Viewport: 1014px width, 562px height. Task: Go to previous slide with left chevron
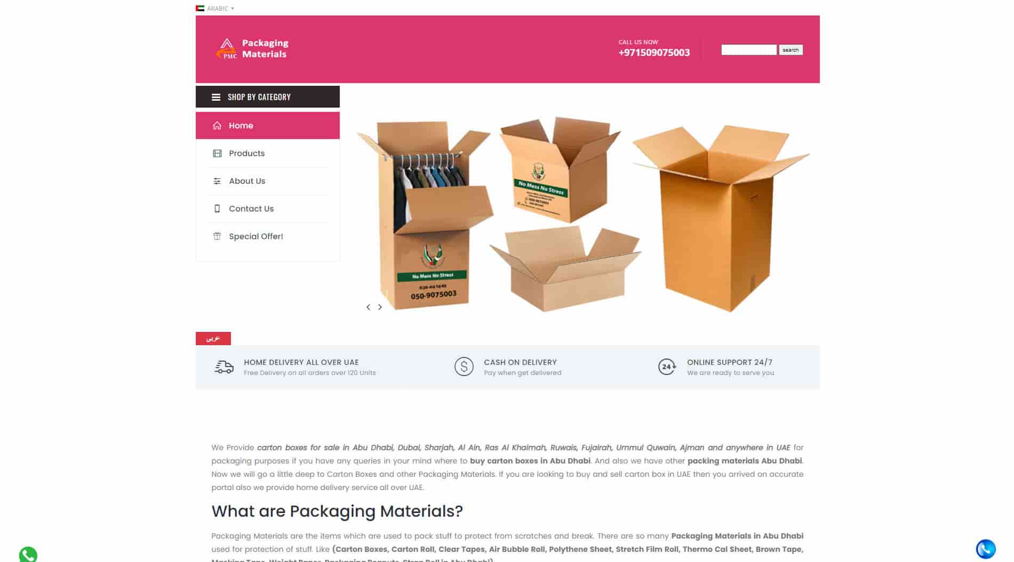[368, 307]
